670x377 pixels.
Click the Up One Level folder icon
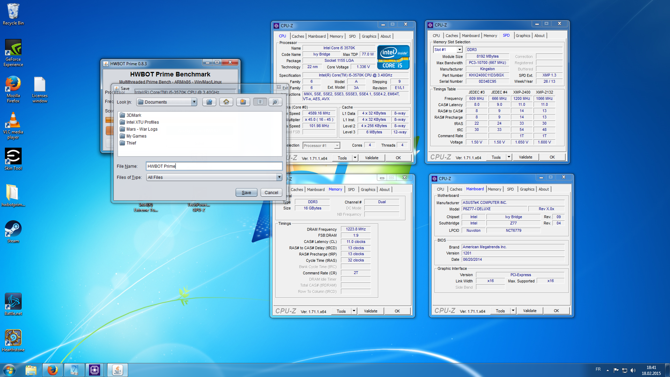[x=209, y=102]
